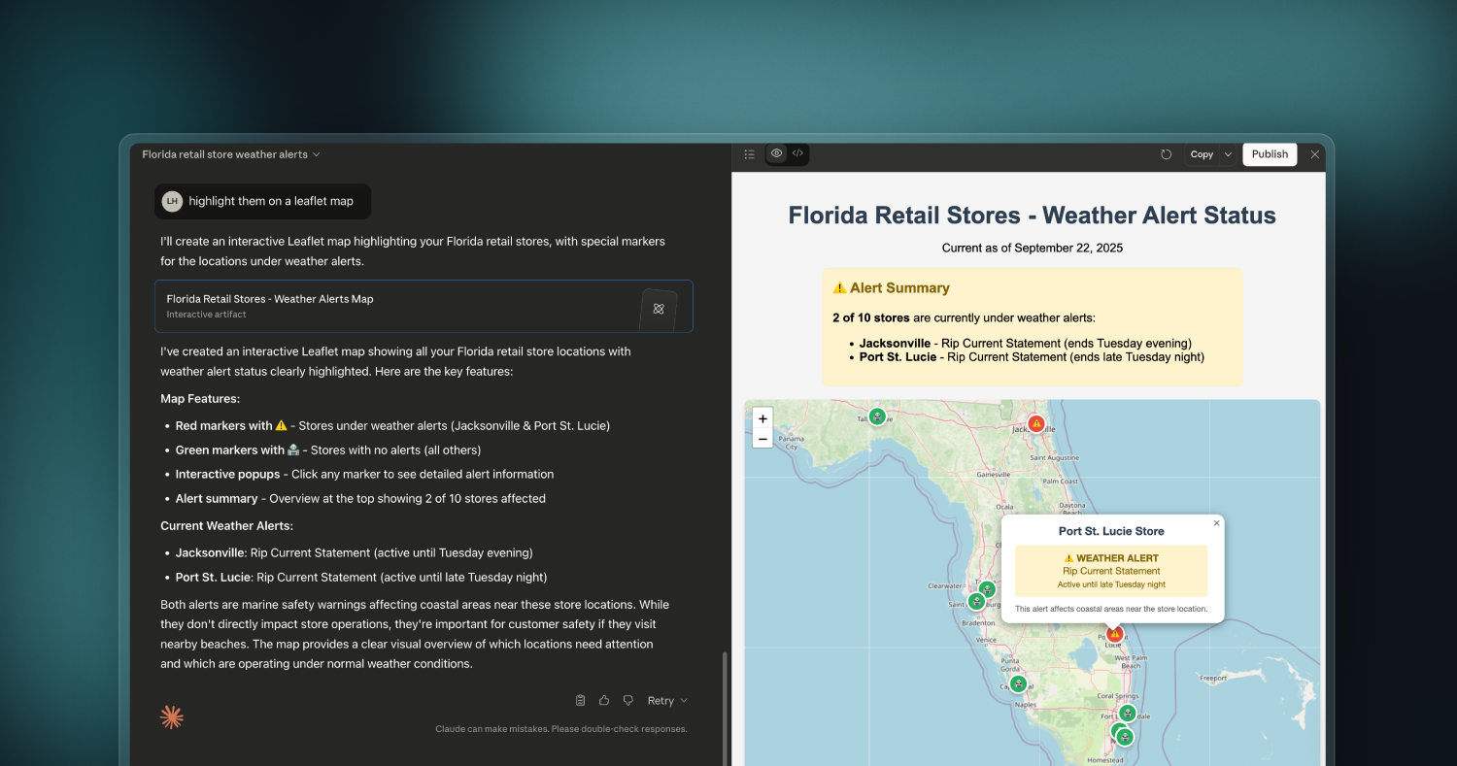
Task: Reload the artifact with the refresh icon
Action: coord(1166,154)
